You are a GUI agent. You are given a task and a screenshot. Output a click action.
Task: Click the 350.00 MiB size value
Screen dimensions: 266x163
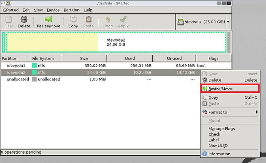95,66
